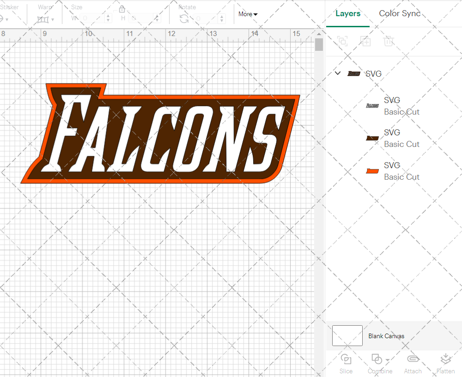This screenshot has height=377, width=462.
Task: Collapse the SVG layer group
Action: point(337,73)
